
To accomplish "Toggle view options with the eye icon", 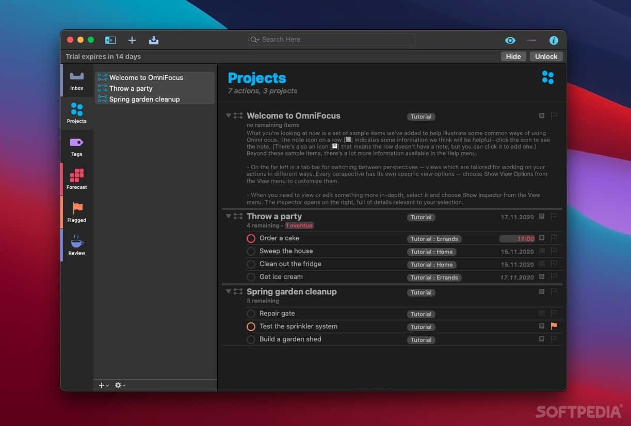I will pyautogui.click(x=510, y=40).
